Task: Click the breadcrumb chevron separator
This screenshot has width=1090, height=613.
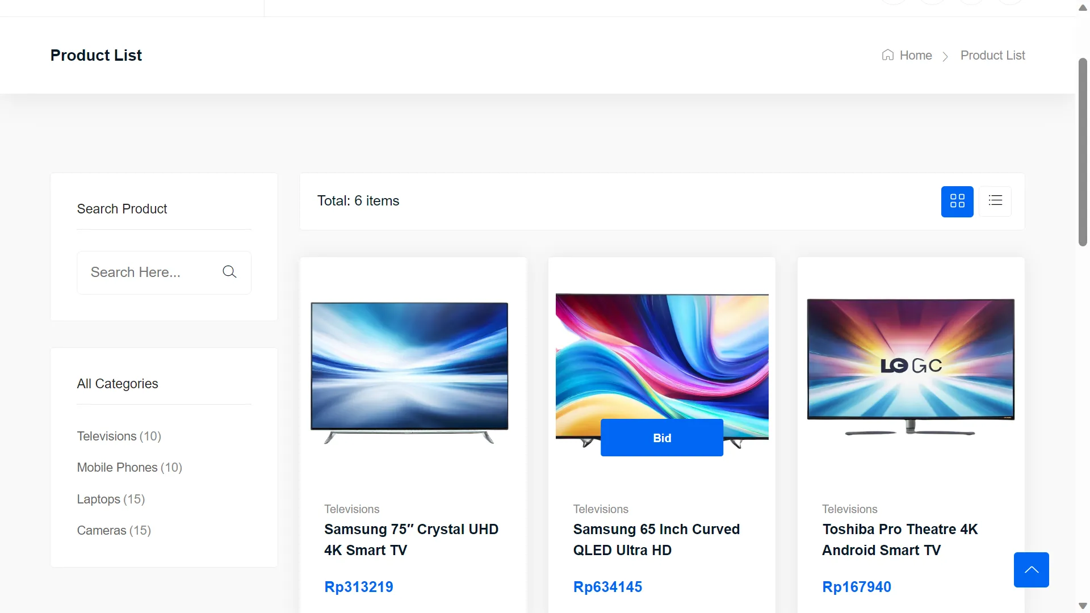Action: tap(945, 56)
